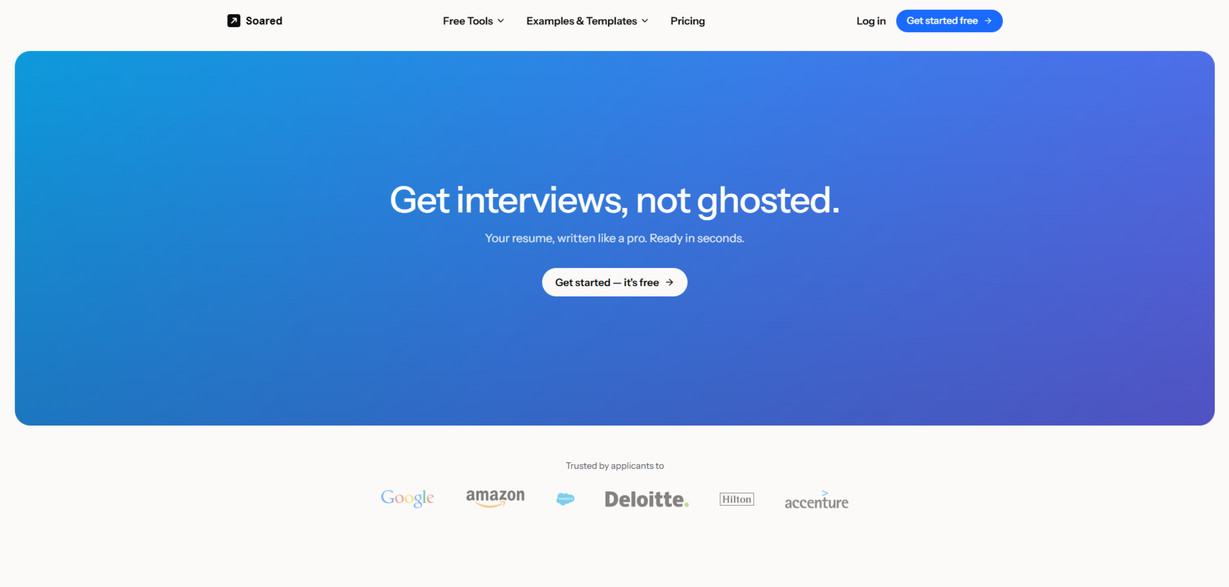
Task: Click the Deloitte logo
Action: tap(647, 499)
